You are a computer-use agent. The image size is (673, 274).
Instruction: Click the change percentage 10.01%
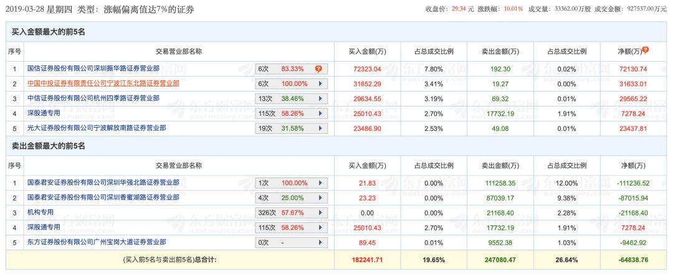(x=515, y=9)
